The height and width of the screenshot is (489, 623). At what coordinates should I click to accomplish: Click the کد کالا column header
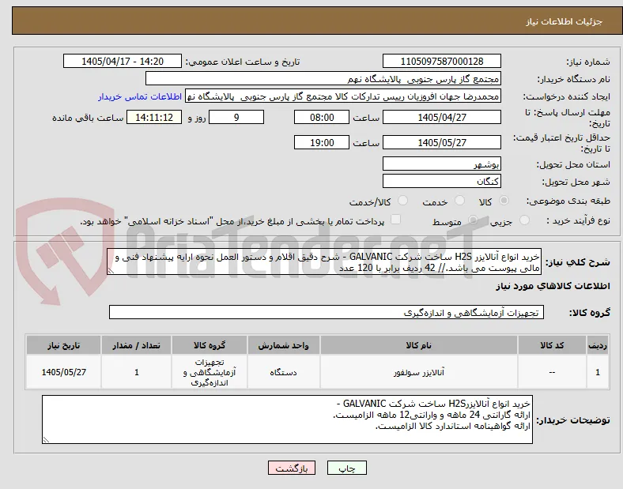(552, 345)
